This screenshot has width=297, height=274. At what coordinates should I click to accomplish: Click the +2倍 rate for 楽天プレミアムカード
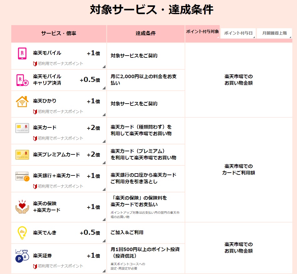click(x=93, y=154)
